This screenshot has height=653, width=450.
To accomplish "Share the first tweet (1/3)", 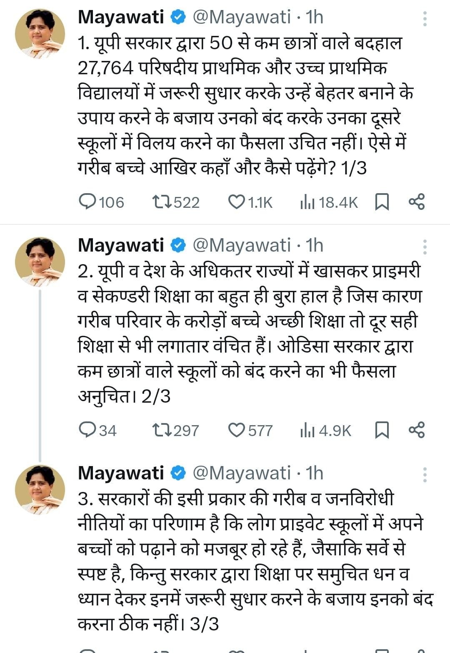I will (x=417, y=202).
